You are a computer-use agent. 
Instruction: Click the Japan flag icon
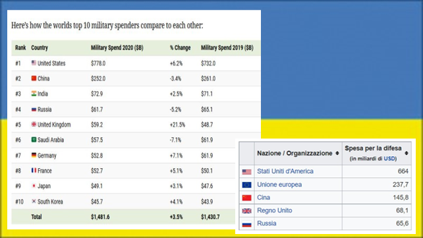34,186
